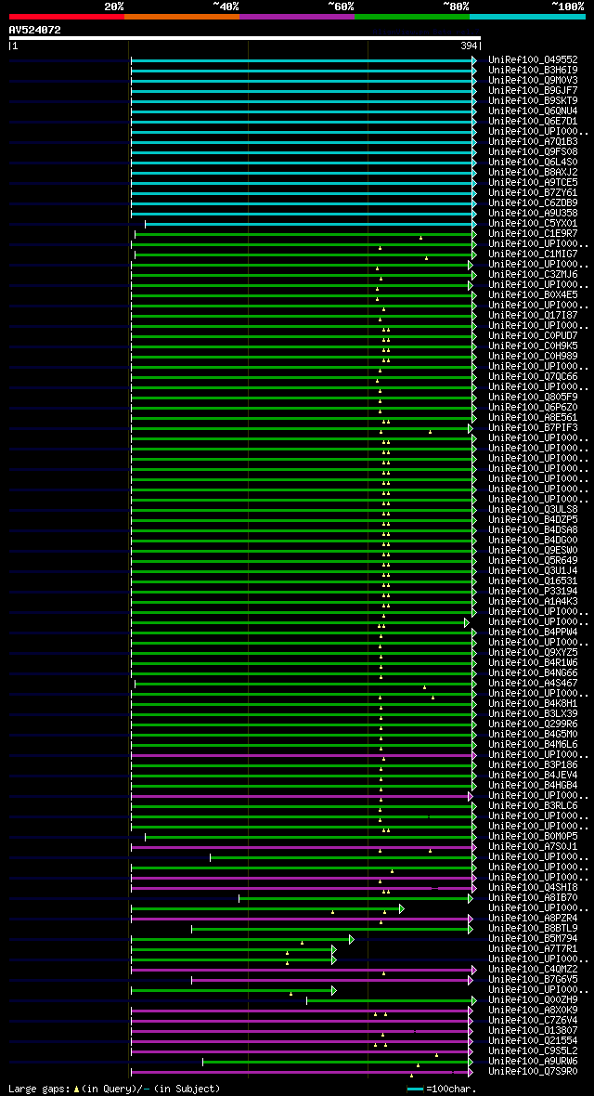This screenshot has height=1096, width=594.
Task: Click on UniRef100_Q7QC66
Action: (x=533, y=377)
